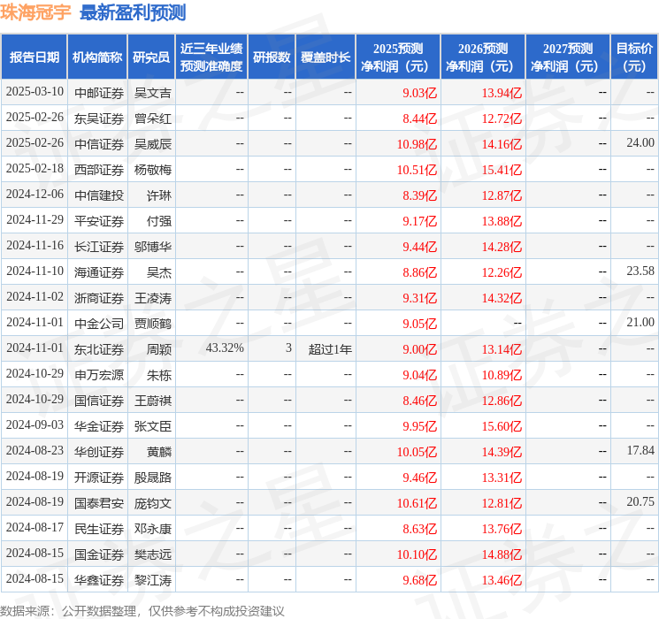
Task: Click the 15.60亿 profit value
Action: [x=502, y=426]
